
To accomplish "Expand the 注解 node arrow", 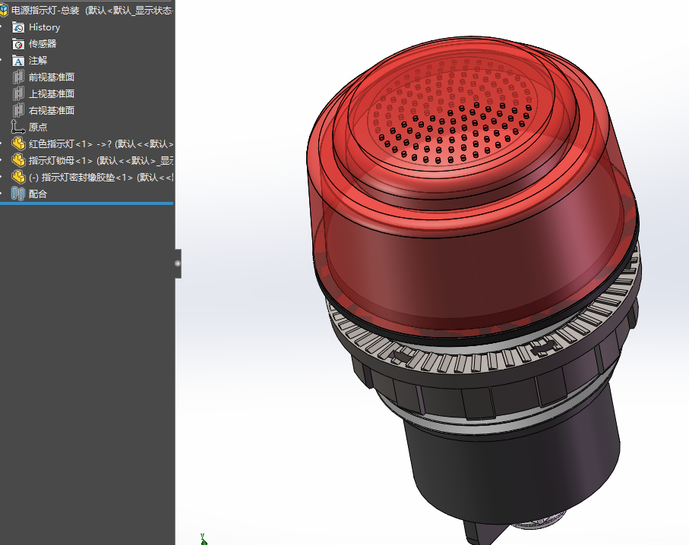I will [2, 61].
